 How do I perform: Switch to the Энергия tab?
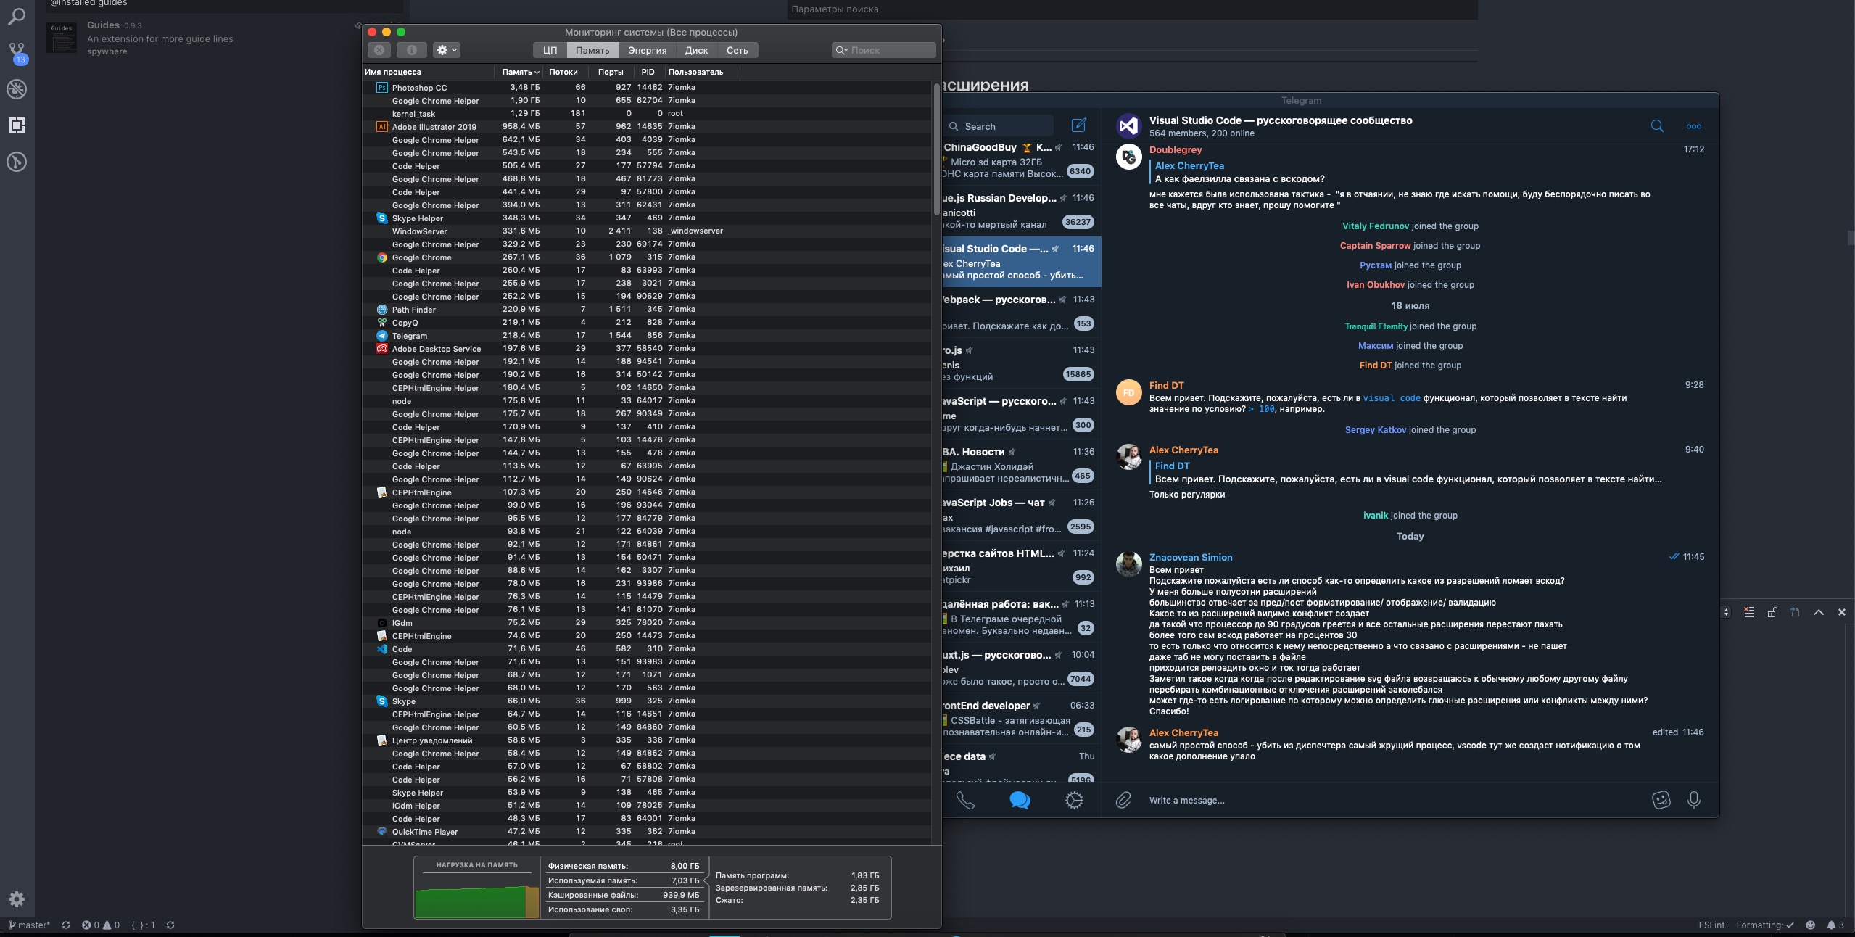click(647, 50)
